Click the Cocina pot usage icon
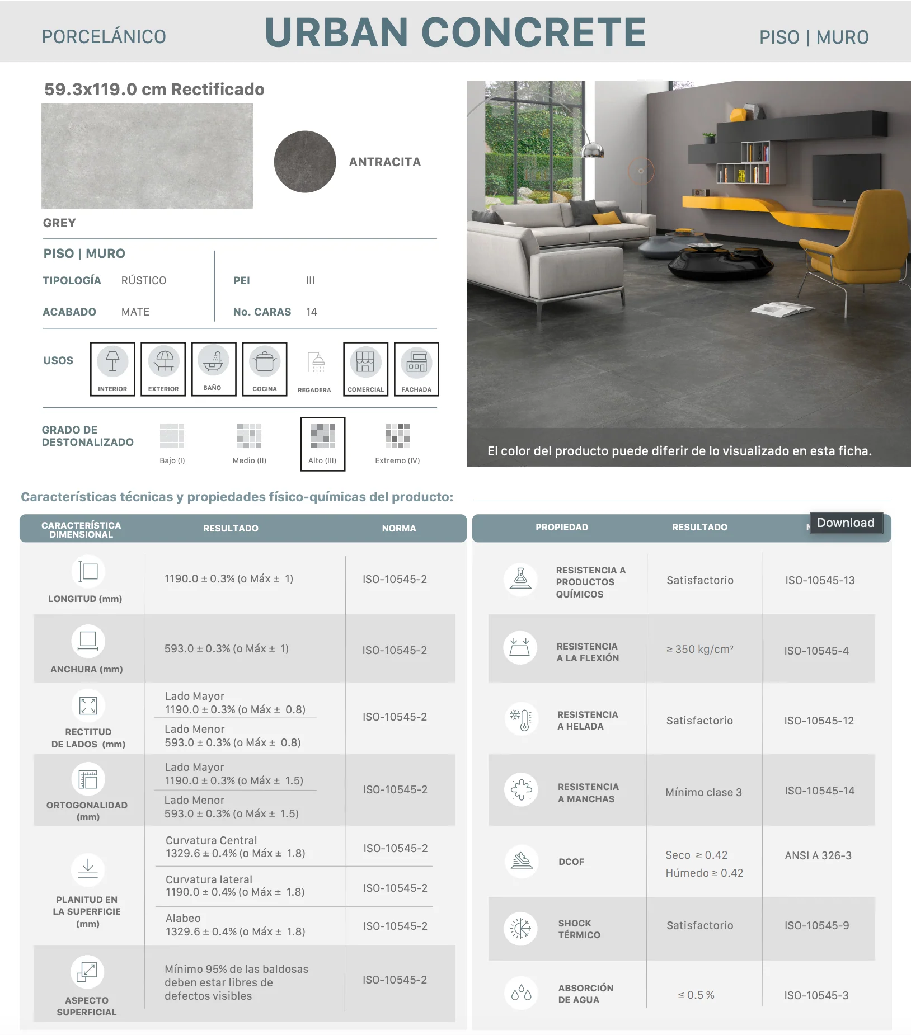 (x=265, y=369)
